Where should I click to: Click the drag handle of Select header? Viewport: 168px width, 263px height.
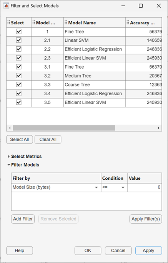coord(9,22)
